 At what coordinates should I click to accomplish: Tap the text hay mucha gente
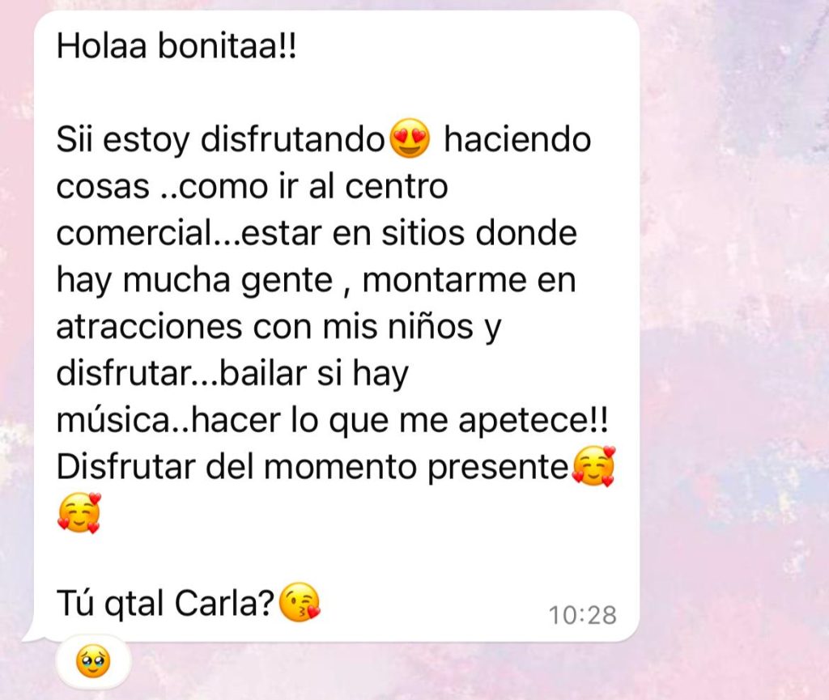(x=194, y=281)
